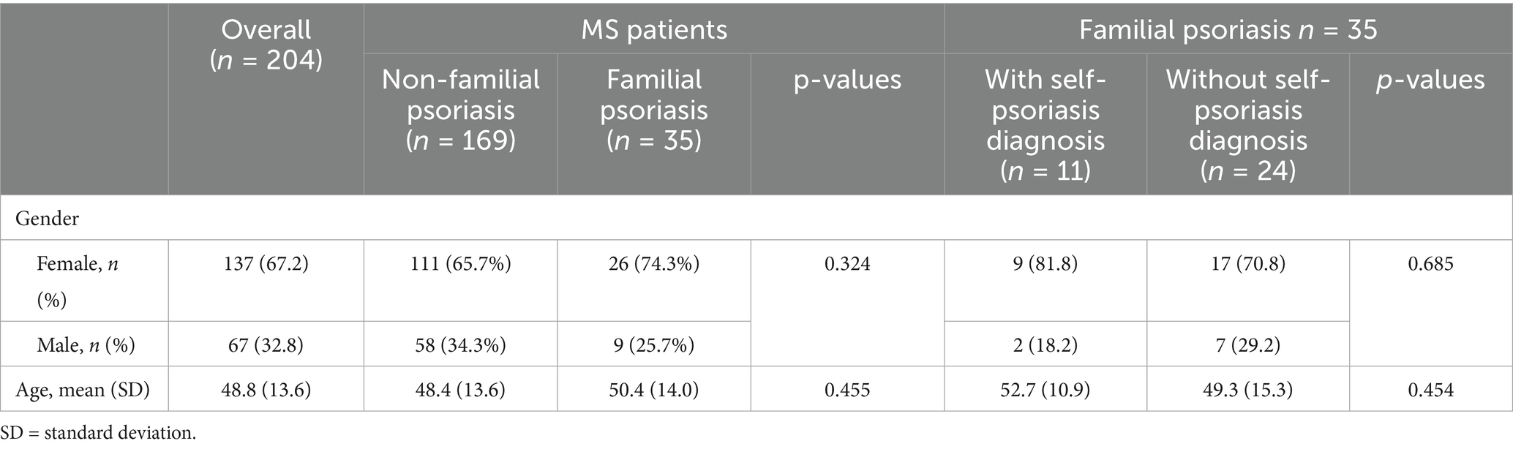Viewport: 1513px width, 449px height.
Task: Click the Without self-psoriasis diagnosis header
Action: (x=1247, y=124)
